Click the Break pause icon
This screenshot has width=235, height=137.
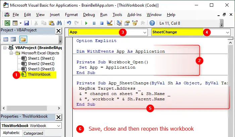(94, 23)
